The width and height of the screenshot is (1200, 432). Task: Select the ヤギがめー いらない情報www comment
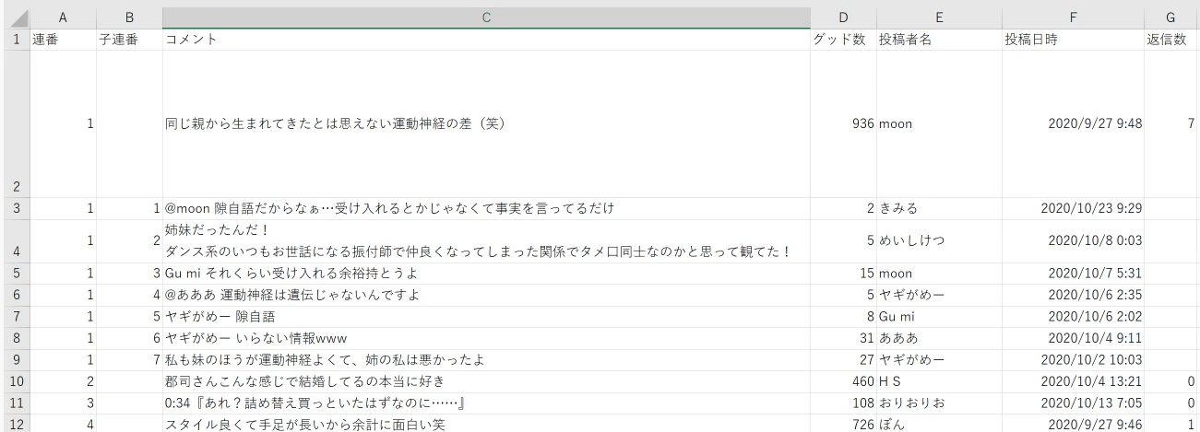coord(486,338)
